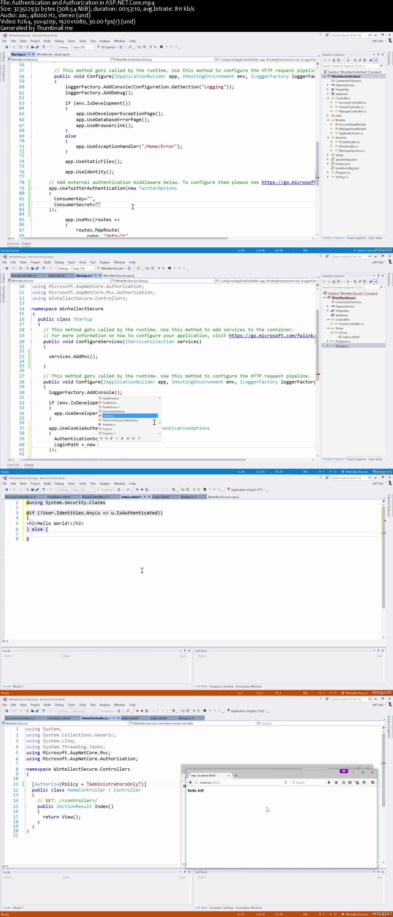Screen dimensions: 393x917
Task: Open Debug configuration dropdown in WintellectIndividual window
Action: tap(65, 47)
